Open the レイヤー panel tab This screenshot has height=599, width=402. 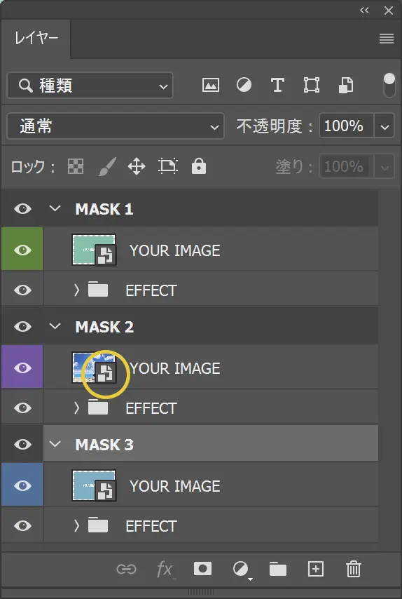pos(36,39)
